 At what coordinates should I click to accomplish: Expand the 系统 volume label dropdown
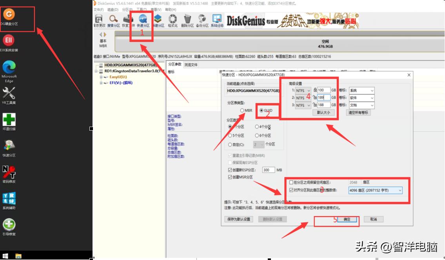pyautogui.click(x=361, y=91)
